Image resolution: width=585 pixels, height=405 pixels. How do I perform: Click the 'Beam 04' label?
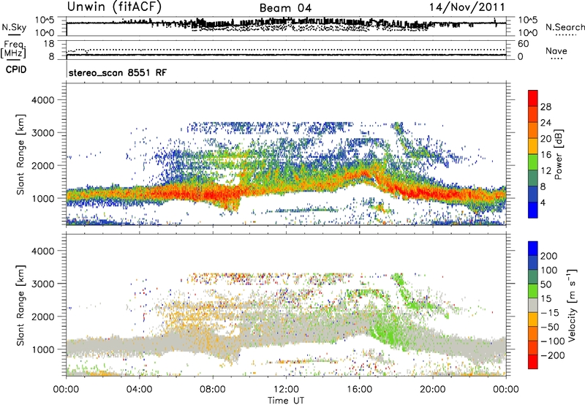(285, 8)
